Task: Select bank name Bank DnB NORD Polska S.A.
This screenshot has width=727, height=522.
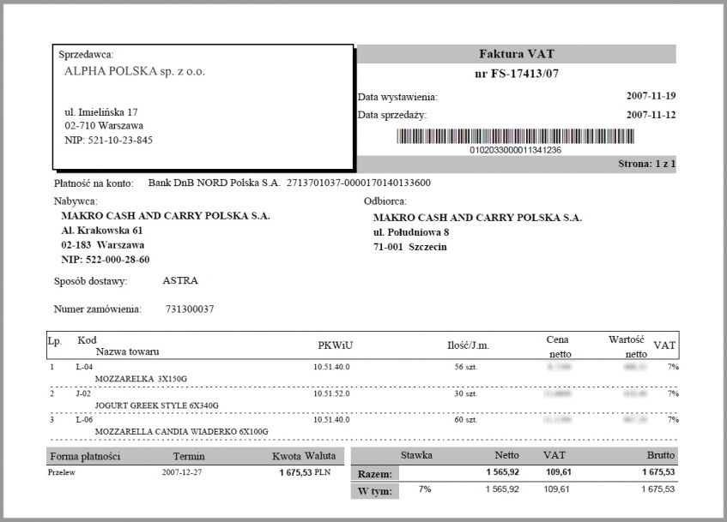Action: point(215,183)
